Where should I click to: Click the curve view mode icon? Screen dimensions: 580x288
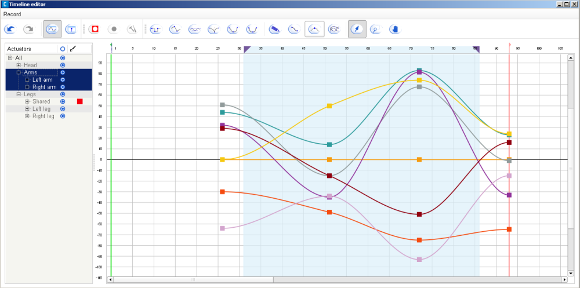[52, 28]
